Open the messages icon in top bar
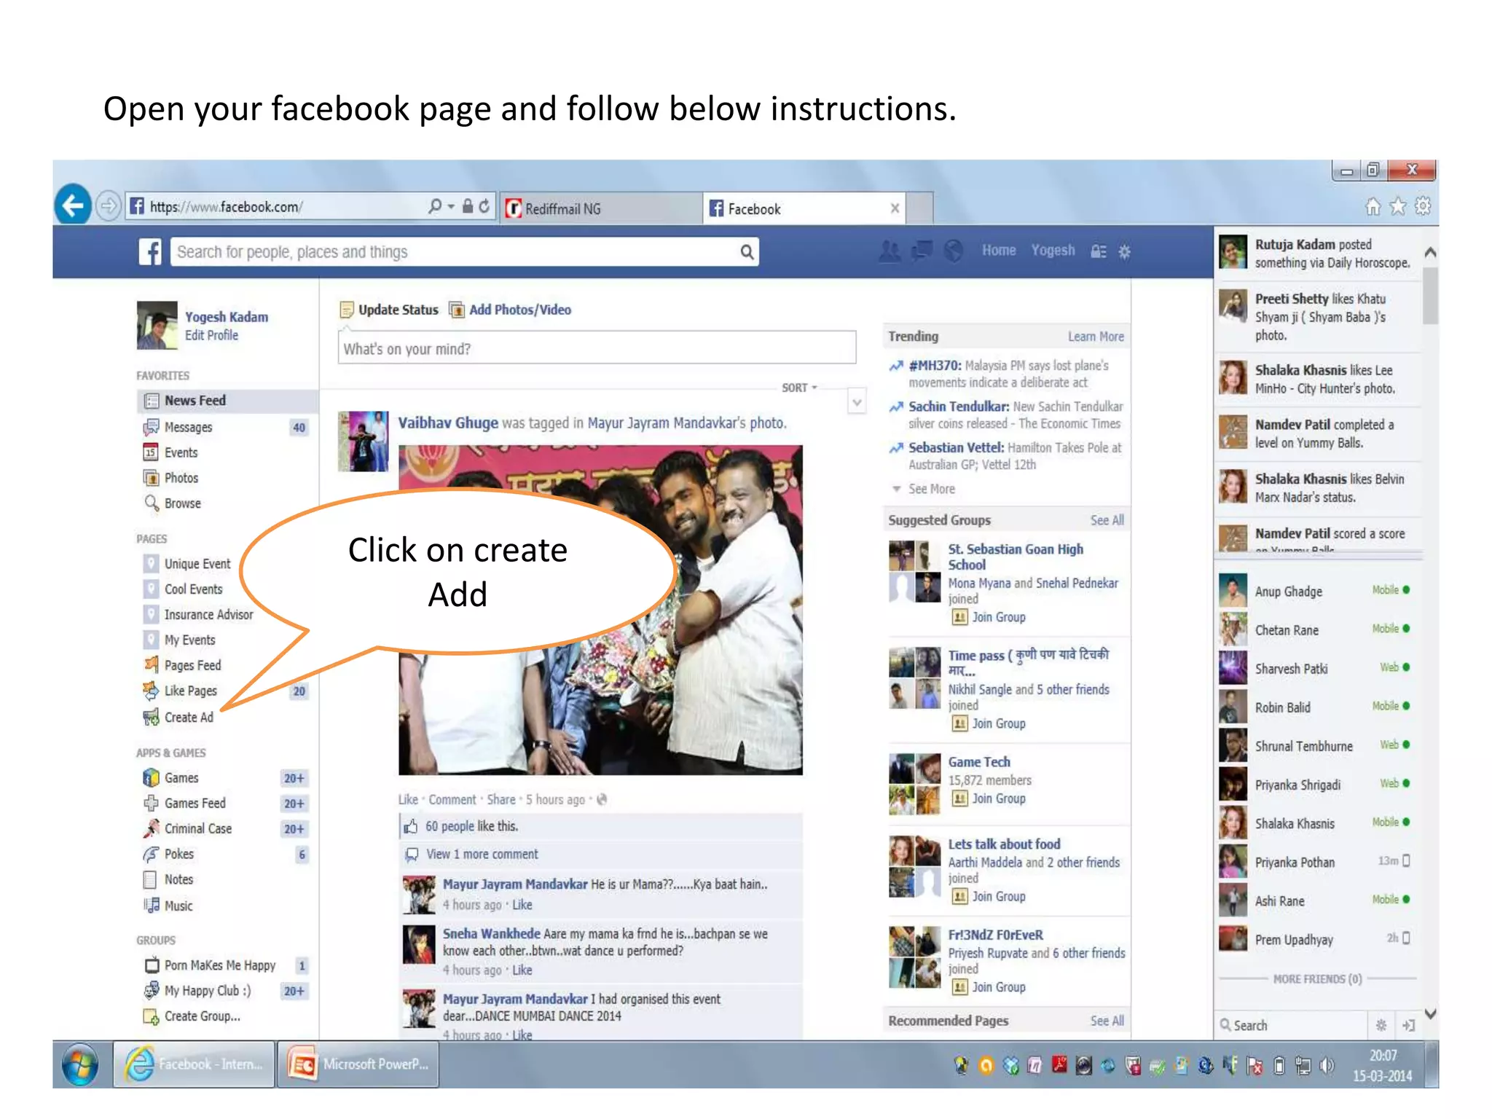The image size is (1492, 1119). (x=922, y=251)
